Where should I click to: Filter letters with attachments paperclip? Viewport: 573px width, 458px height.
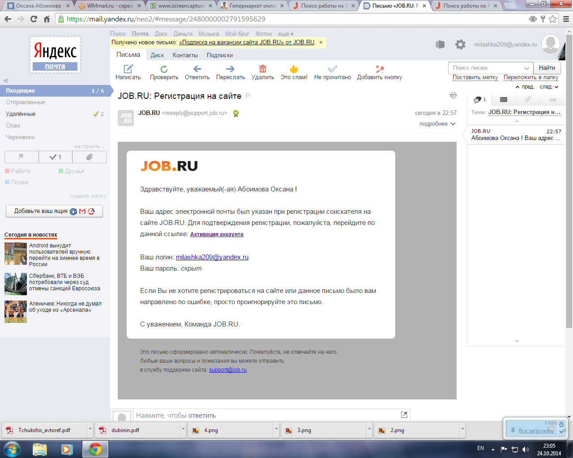[x=90, y=157]
